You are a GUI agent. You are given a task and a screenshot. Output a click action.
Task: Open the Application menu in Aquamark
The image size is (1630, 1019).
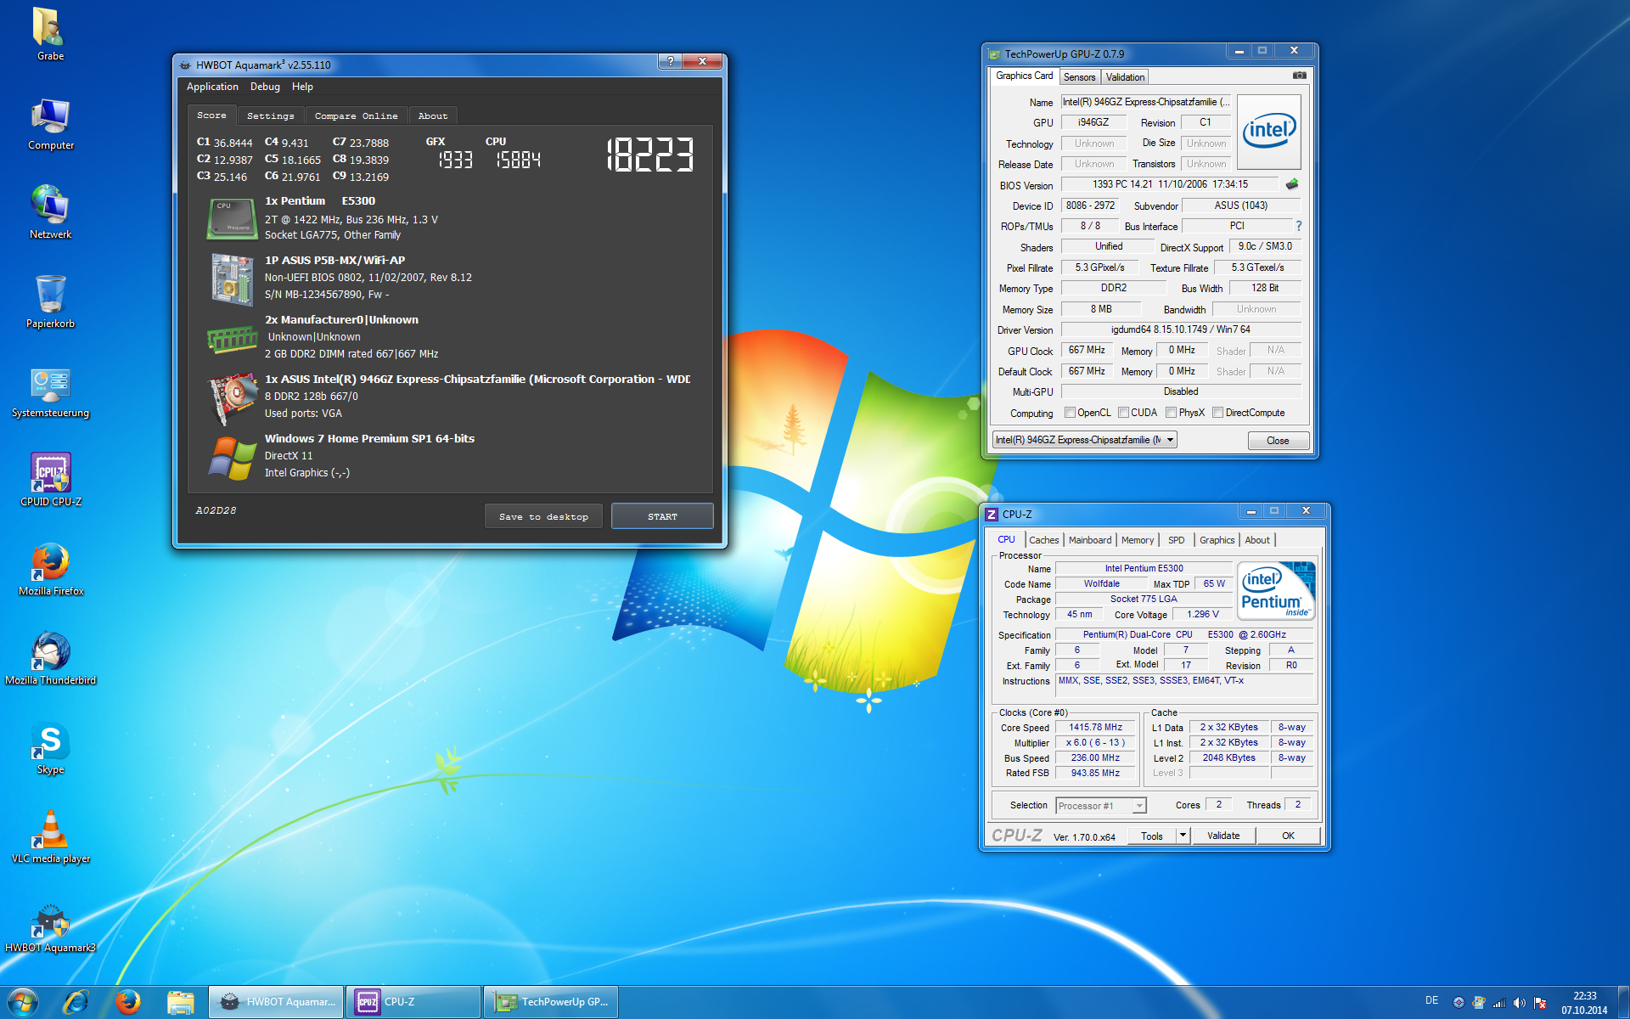click(212, 87)
